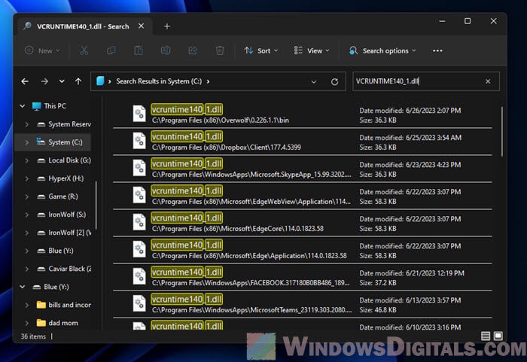The width and height of the screenshot is (527, 362).
Task: Click the navigation pane scrollbar
Action: pos(96,205)
